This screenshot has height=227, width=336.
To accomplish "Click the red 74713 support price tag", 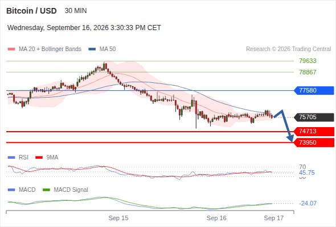I will click(314, 131).
